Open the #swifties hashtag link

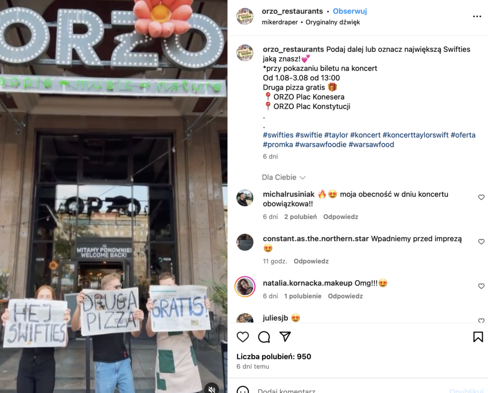pos(278,135)
